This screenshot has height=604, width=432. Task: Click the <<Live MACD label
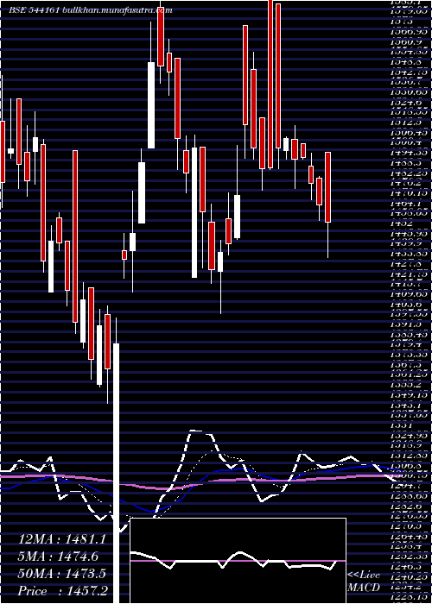coord(364,582)
